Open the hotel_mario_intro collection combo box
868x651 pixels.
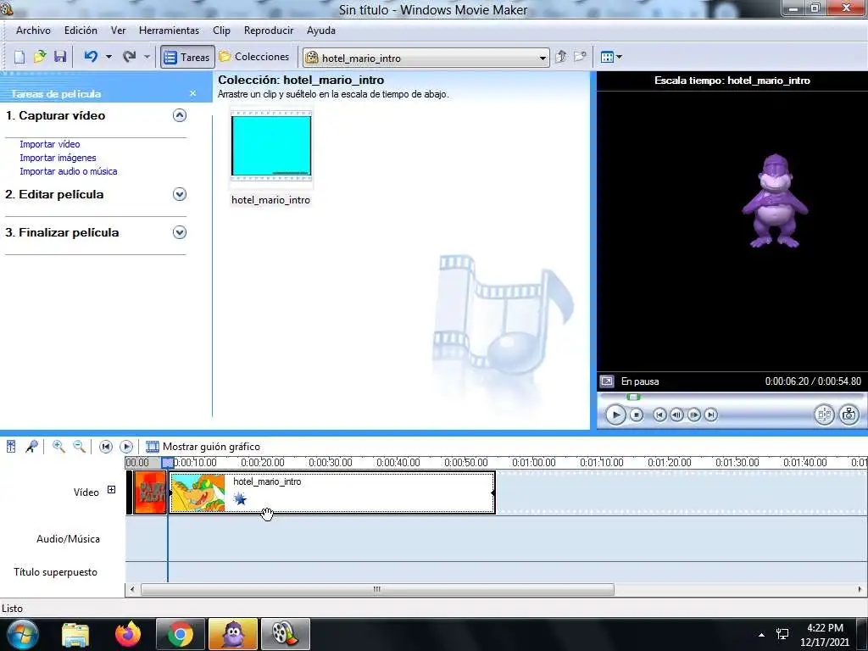tap(426, 58)
